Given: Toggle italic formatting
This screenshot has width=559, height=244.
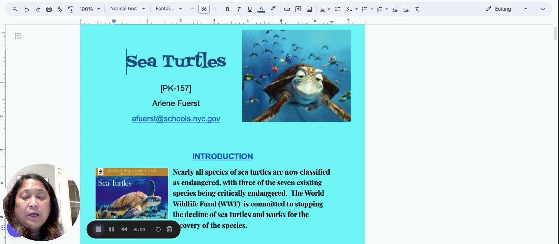Looking at the screenshot, I should (239, 9).
